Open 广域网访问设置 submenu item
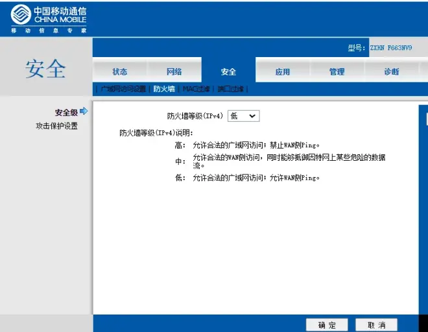Viewport: 428px width, 332px height. pyautogui.click(x=123, y=89)
